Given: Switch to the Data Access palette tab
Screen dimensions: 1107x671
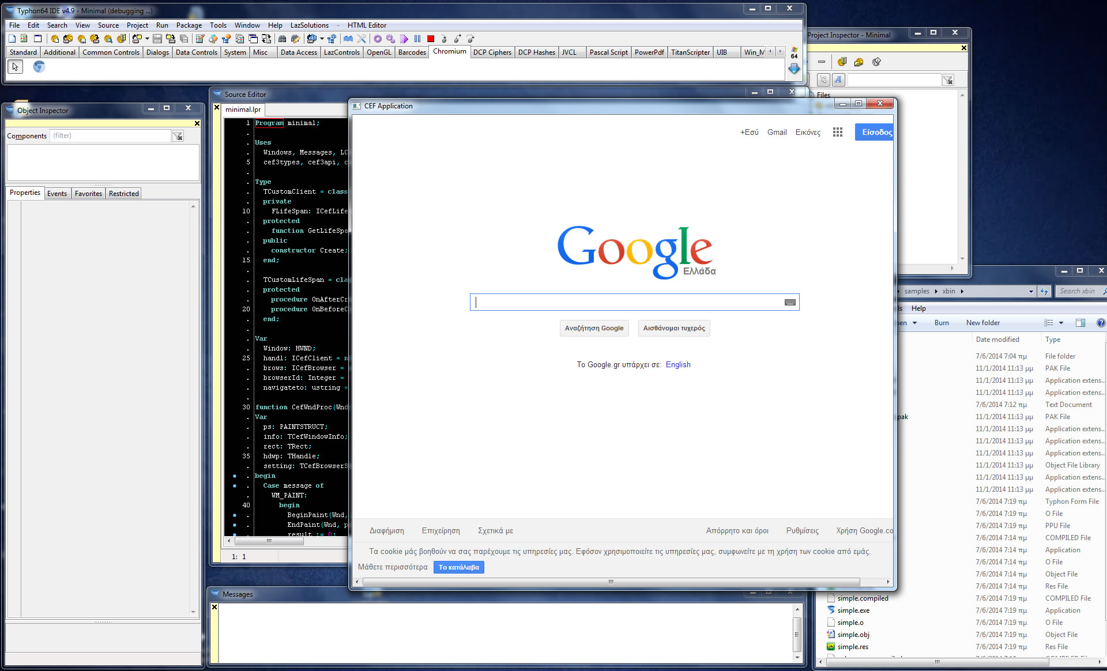Looking at the screenshot, I should tap(299, 52).
